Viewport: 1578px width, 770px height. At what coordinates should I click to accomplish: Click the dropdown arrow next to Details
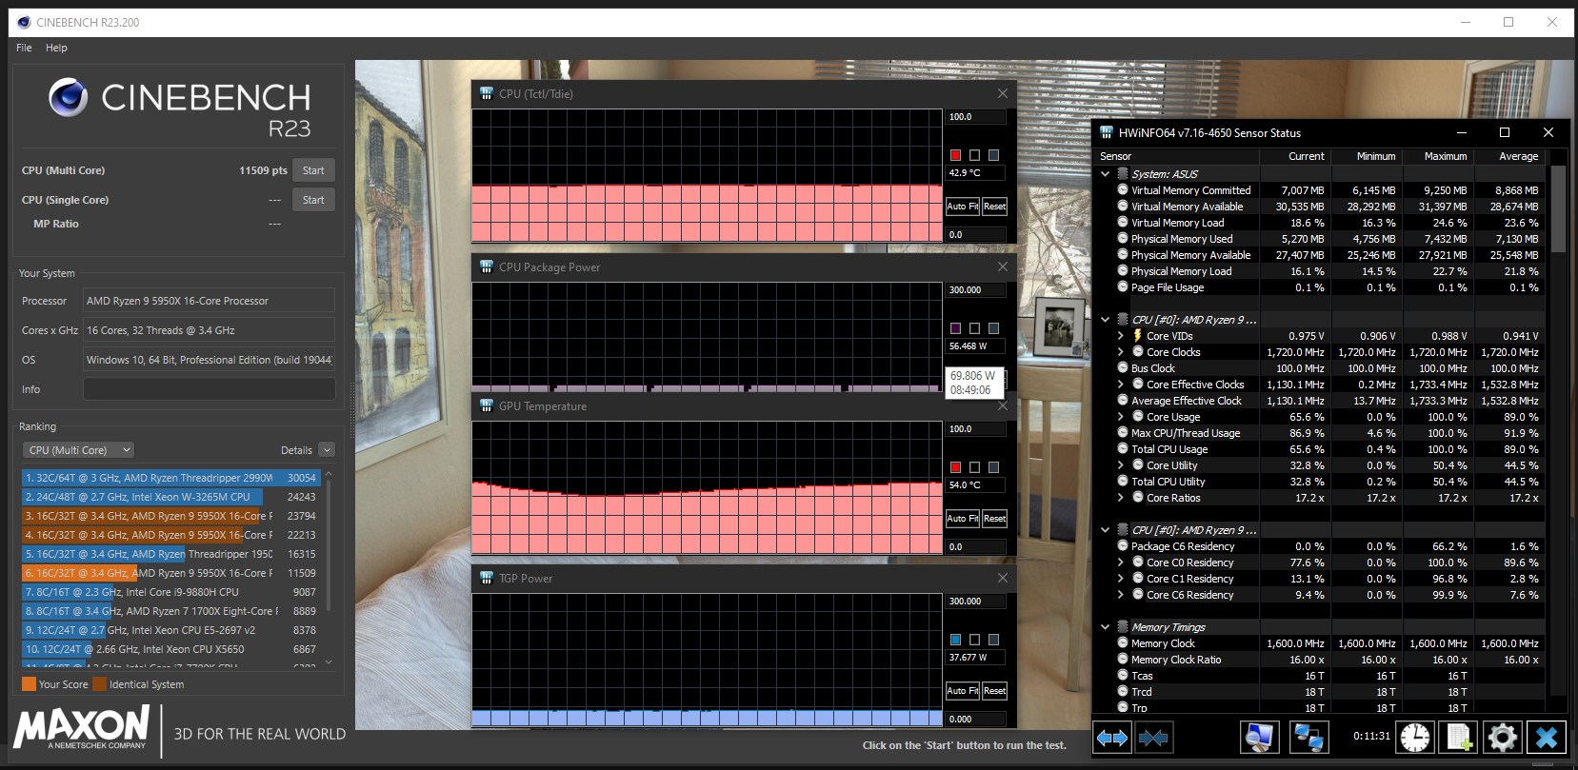(x=327, y=449)
